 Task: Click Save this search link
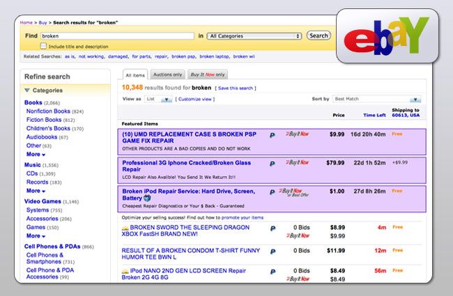coord(236,88)
